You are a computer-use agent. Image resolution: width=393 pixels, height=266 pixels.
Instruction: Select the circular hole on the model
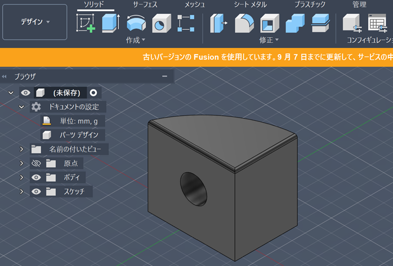(194, 189)
